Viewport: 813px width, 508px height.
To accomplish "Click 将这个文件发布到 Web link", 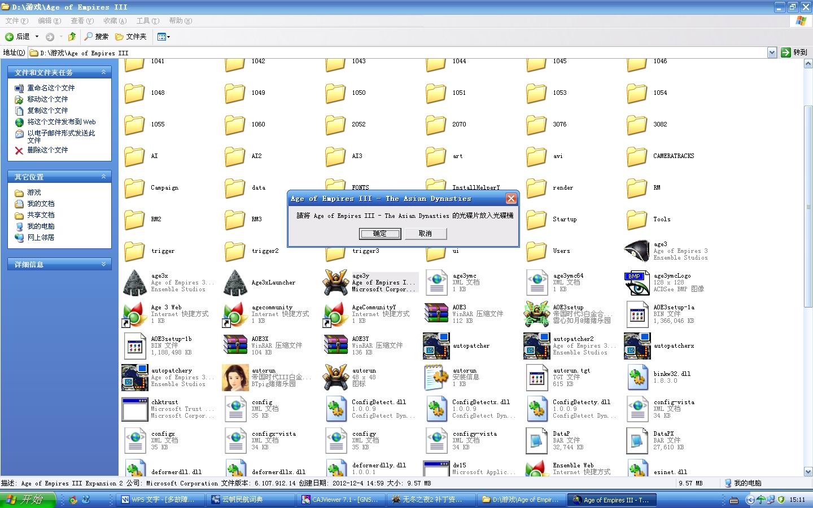I will click(62, 122).
